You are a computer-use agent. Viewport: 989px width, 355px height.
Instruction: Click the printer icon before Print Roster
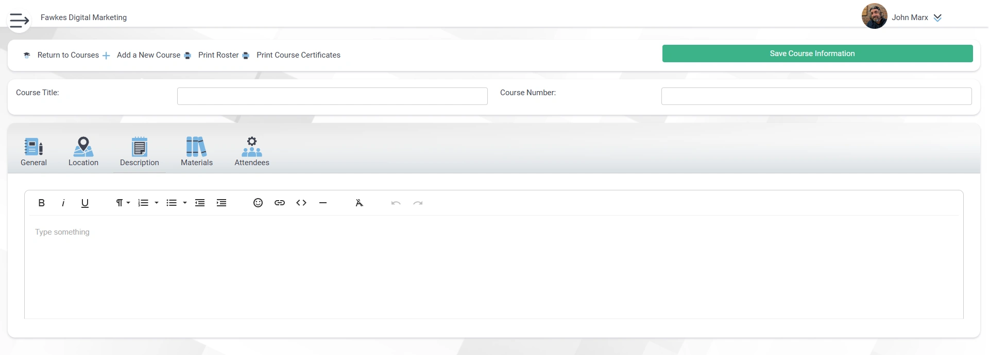pyautogui.click(x=187, y=56)
